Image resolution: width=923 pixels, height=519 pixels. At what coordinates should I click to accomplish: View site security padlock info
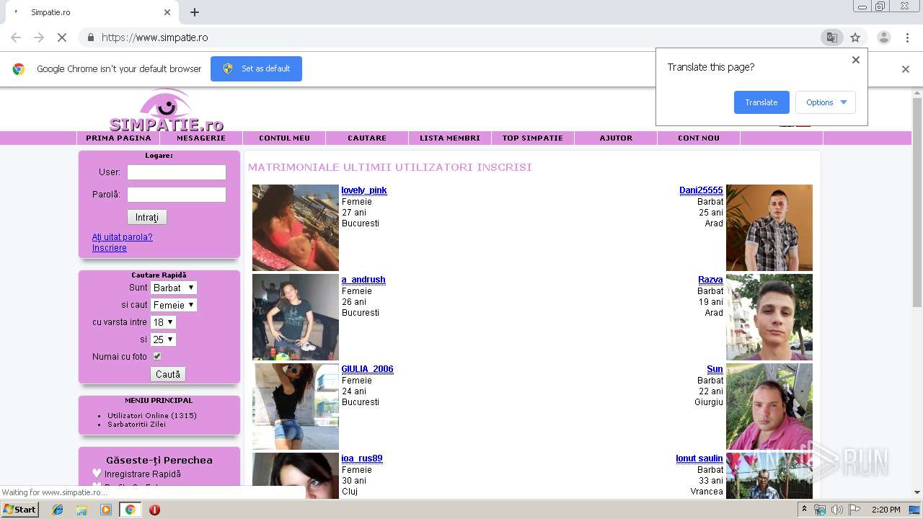[90, 37]
